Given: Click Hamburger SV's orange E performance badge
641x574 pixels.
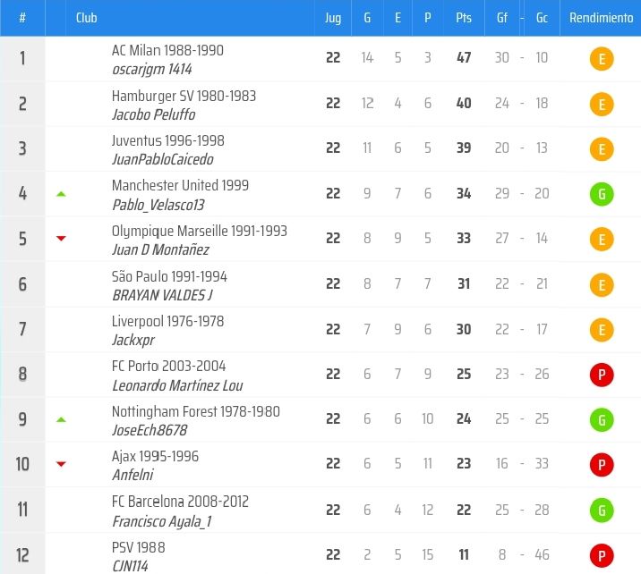Looking at the screenshot, I should point(601,105).
